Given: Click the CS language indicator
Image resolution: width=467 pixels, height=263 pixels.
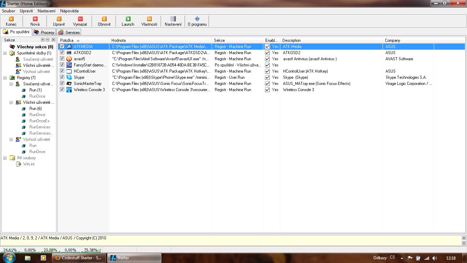Looking at the screenshot, I should [x=392, y=258].
